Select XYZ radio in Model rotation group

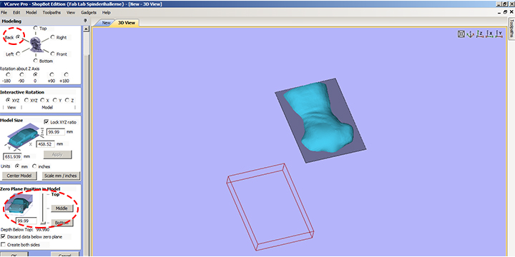(26, 101)
